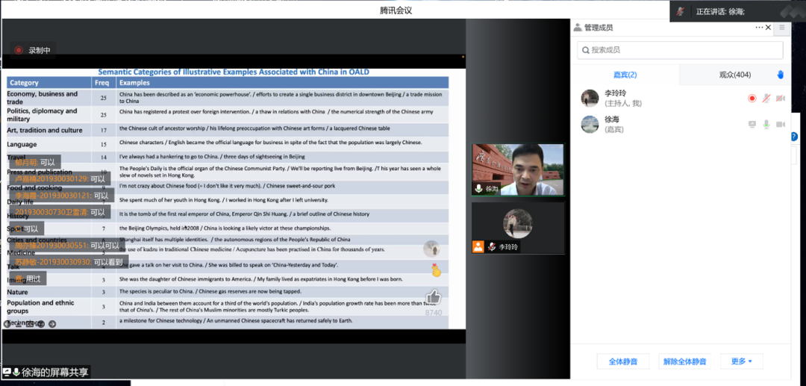Click the 搜索成员 search field
806x386 pixels.
(679, 50)
